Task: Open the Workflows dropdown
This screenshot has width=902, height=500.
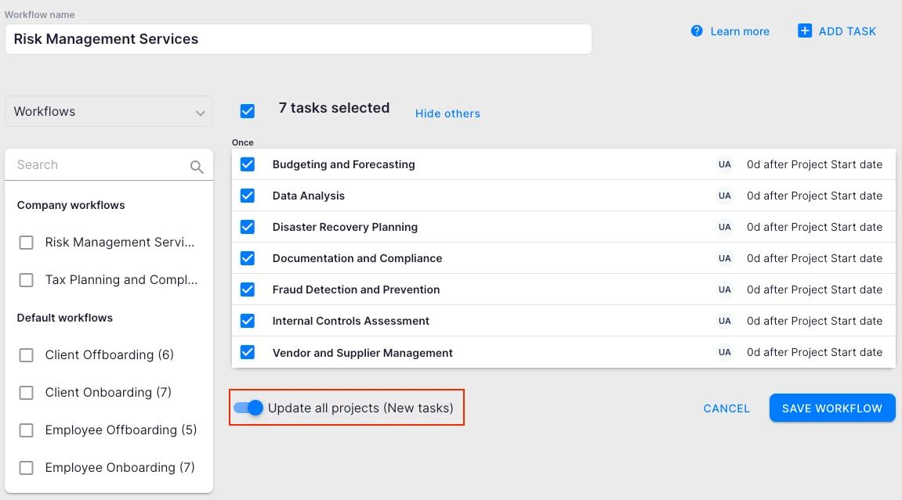Action: 108,112
